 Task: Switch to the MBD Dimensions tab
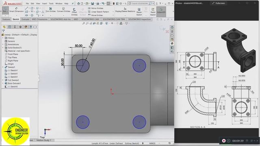pyautogui.click(x=40, y=19)
